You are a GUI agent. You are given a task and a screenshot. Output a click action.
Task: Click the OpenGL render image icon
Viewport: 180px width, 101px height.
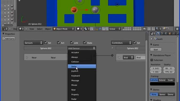164,29
